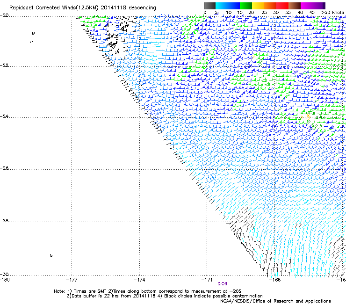Click the '-174' longitude axis label
This screenshot has width=346, height=304.
[x=139, y=280]
